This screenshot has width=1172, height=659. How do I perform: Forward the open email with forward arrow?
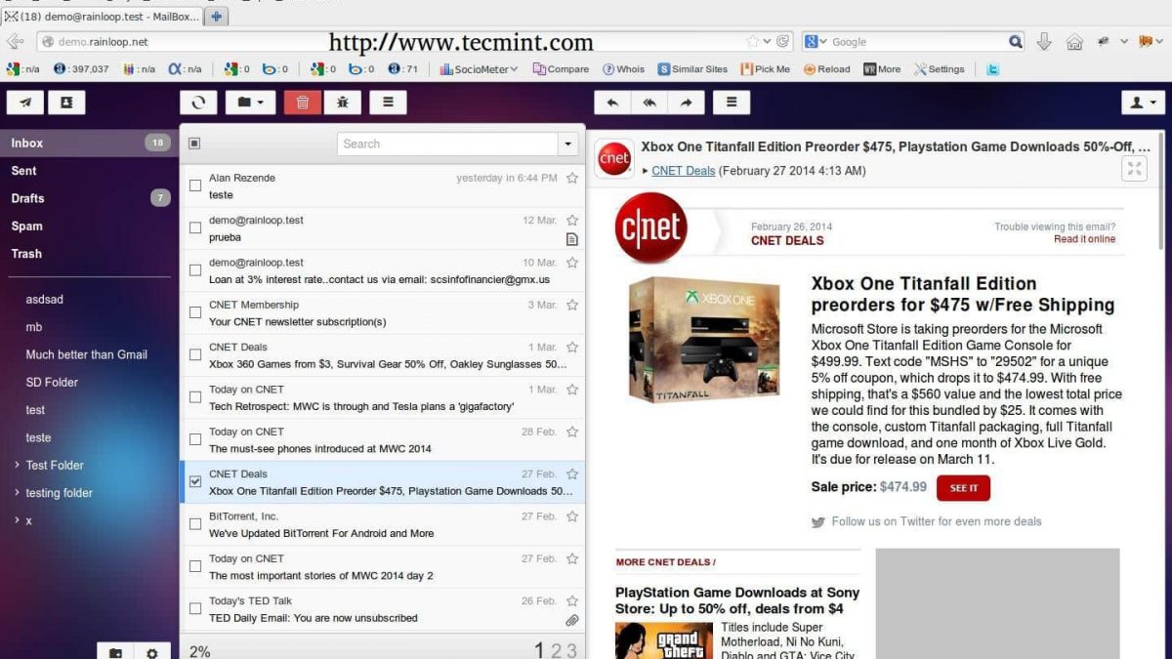[686, 102]
